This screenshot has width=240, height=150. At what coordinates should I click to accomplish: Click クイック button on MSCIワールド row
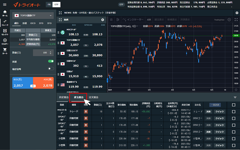click(x=219, y=111)
